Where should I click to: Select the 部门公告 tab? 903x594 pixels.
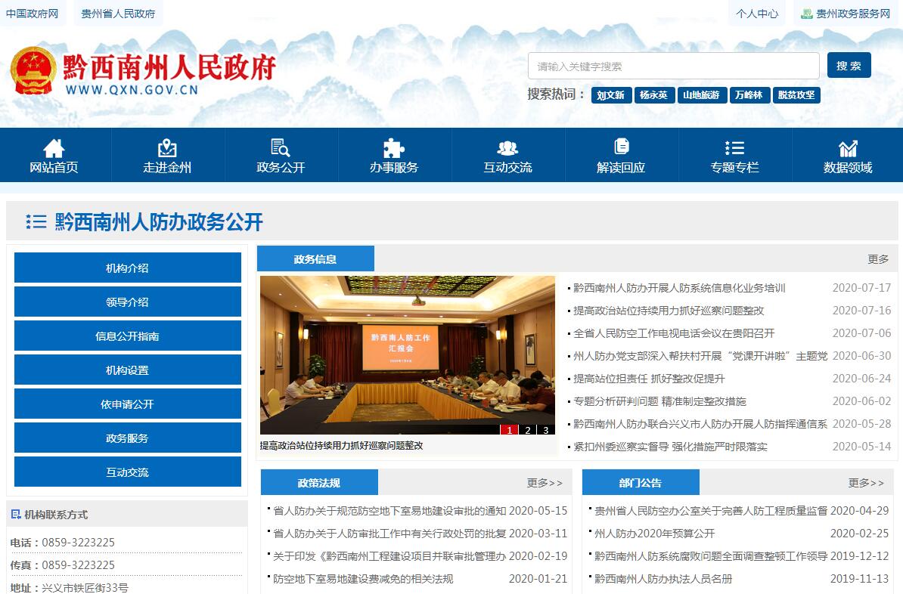coord(641,482)
